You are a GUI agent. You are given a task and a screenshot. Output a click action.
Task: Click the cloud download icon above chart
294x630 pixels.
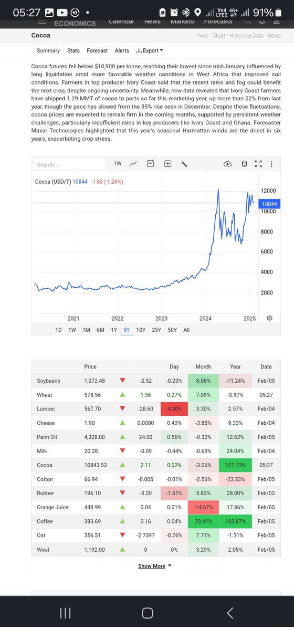[x=227, y=164]
